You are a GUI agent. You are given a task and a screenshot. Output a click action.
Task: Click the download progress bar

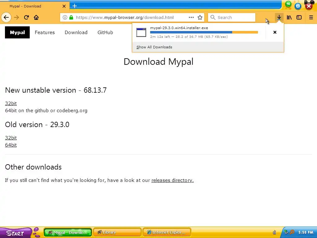(204, 32)
